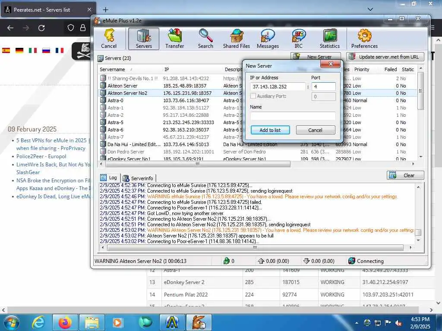
Task: Open Firefox from the taskbar
Action: pyautogui.click(x=65, y=322)
